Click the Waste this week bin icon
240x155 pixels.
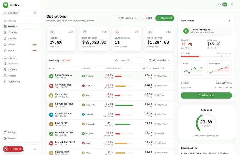tap(150, 32)
